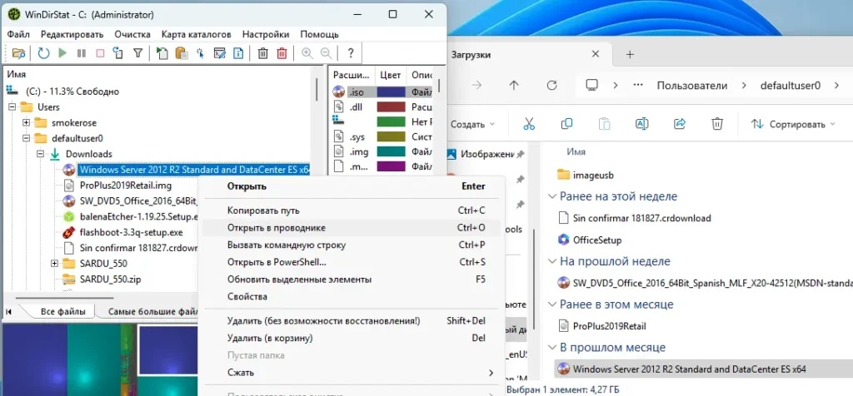
Task: Click the Copy icon in Explorer toolbar
Action: click(x=566, y=124)
